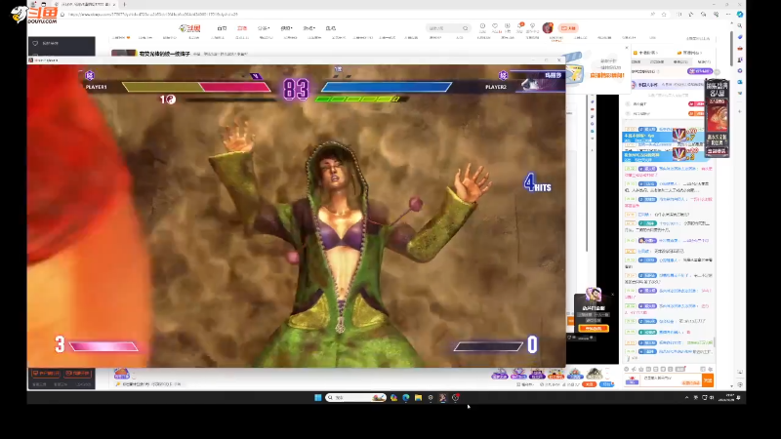Click the right red-outlined button under sidebar

click(x=78, y=374)
